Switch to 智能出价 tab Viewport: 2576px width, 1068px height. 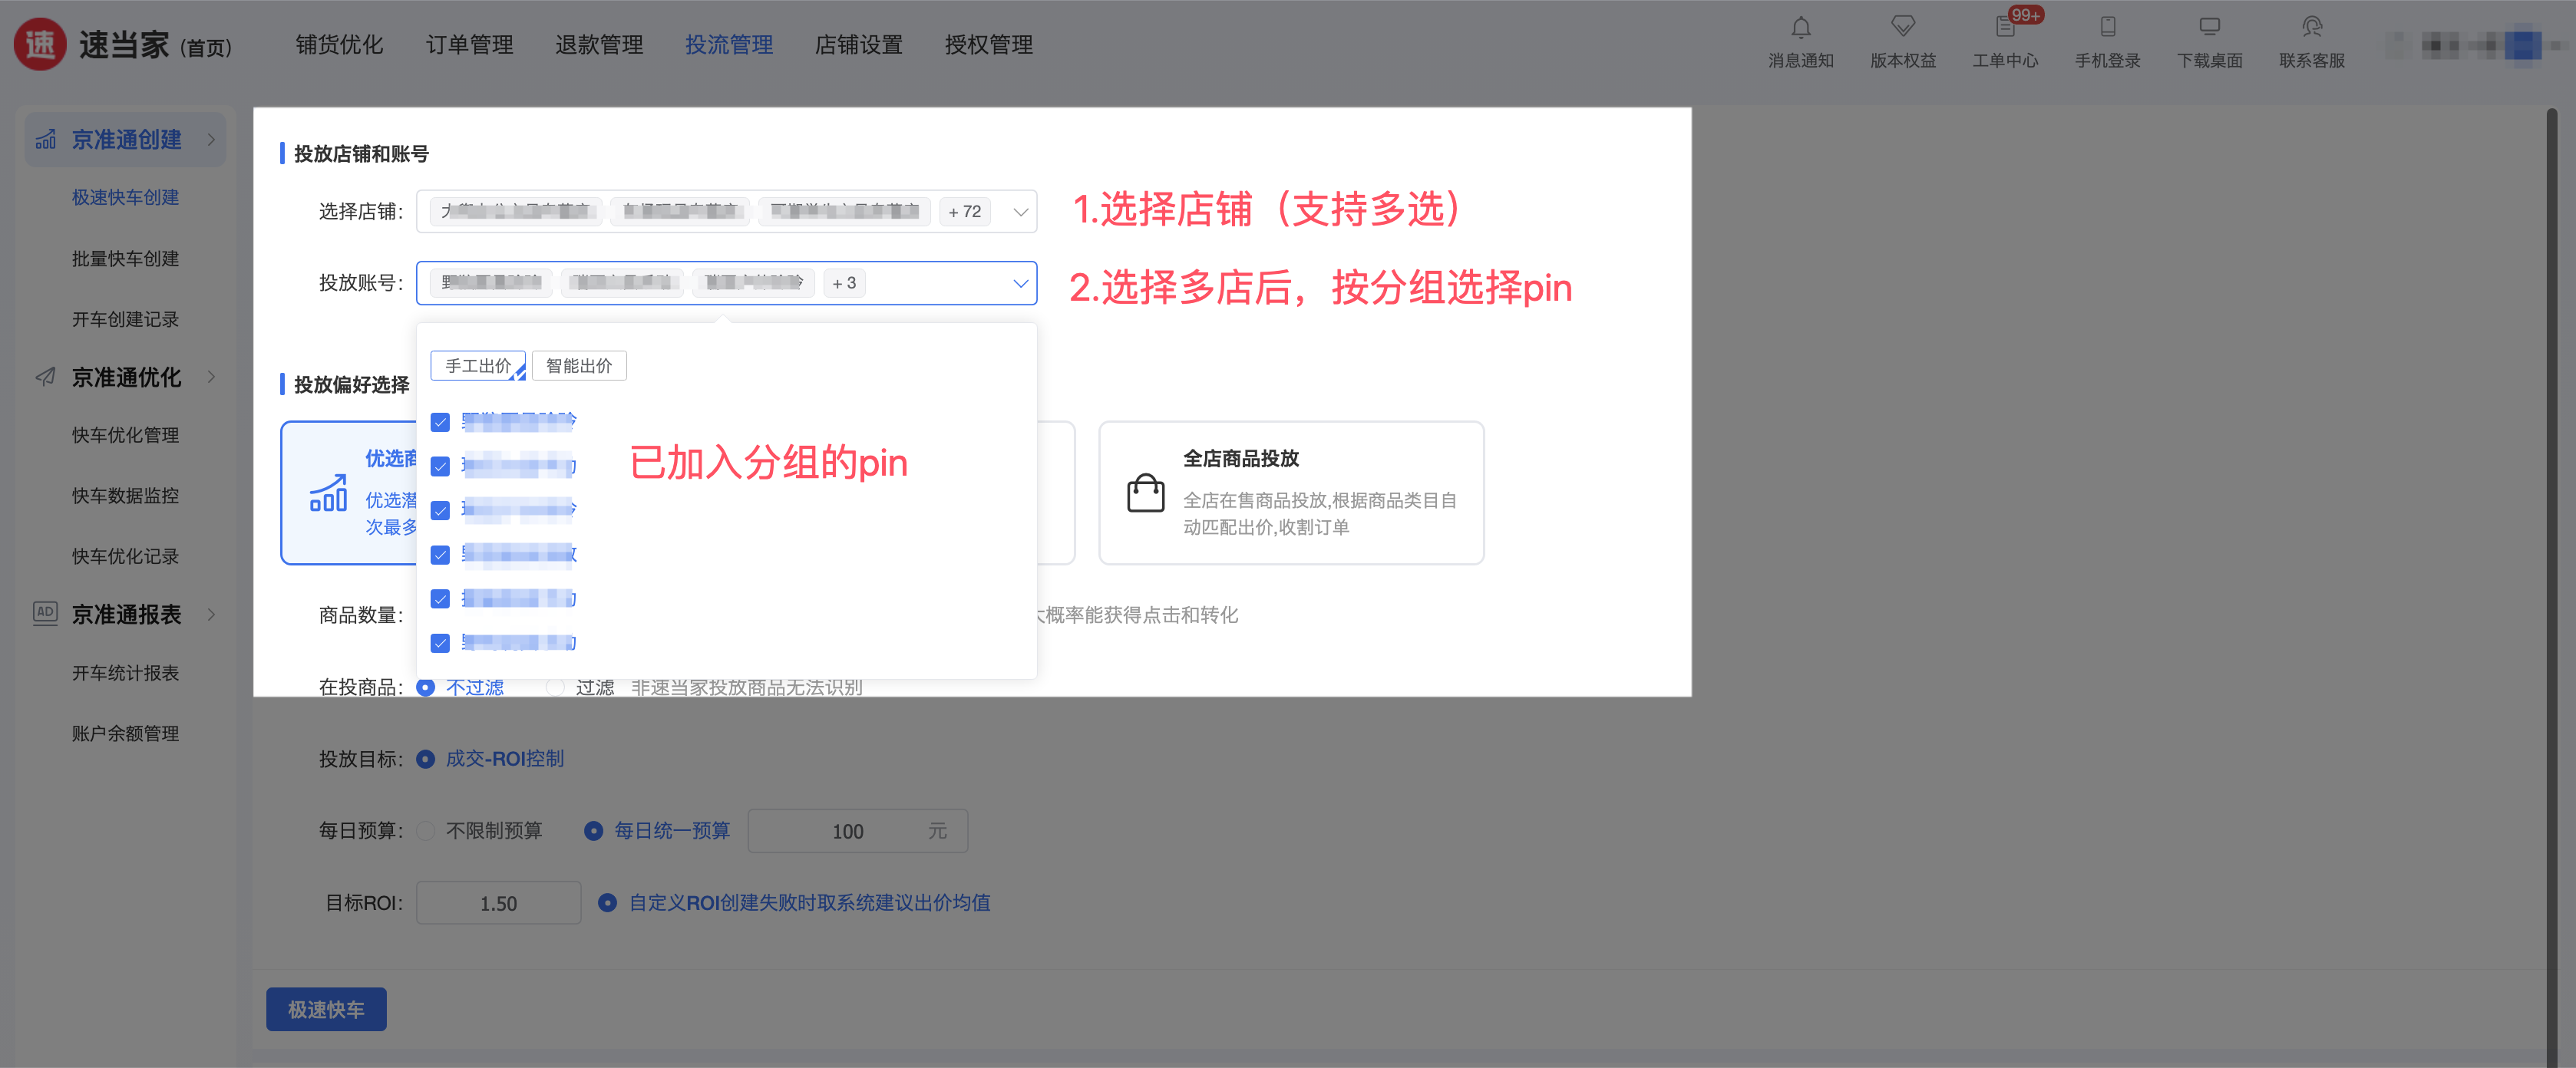579,366
